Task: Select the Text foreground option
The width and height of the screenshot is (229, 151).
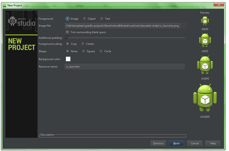Action: [102, 19]
